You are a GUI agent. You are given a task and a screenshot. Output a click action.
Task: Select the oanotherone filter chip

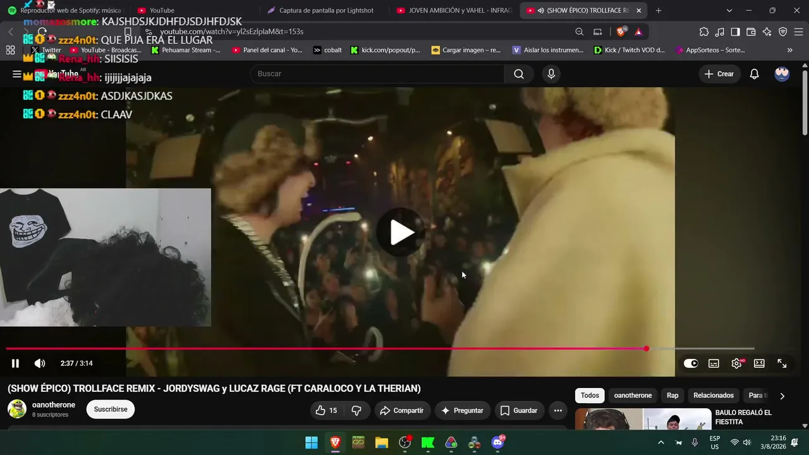pos(633,396)
